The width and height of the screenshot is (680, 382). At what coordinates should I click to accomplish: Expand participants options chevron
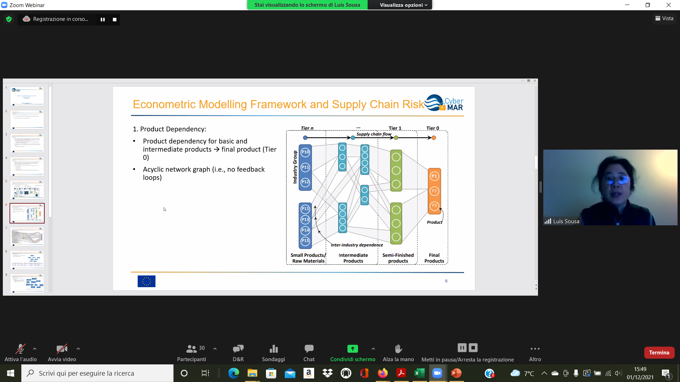click(x=215, y=349)
